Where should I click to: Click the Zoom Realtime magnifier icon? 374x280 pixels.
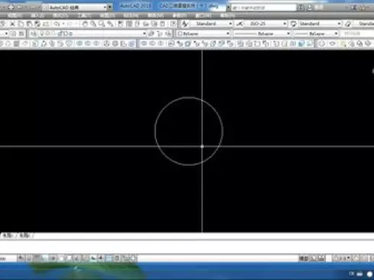93,24
